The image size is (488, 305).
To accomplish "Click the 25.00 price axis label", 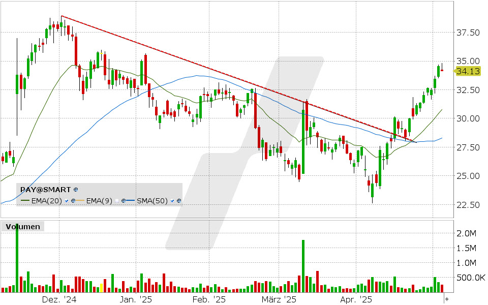I will [x=468, y=176].
